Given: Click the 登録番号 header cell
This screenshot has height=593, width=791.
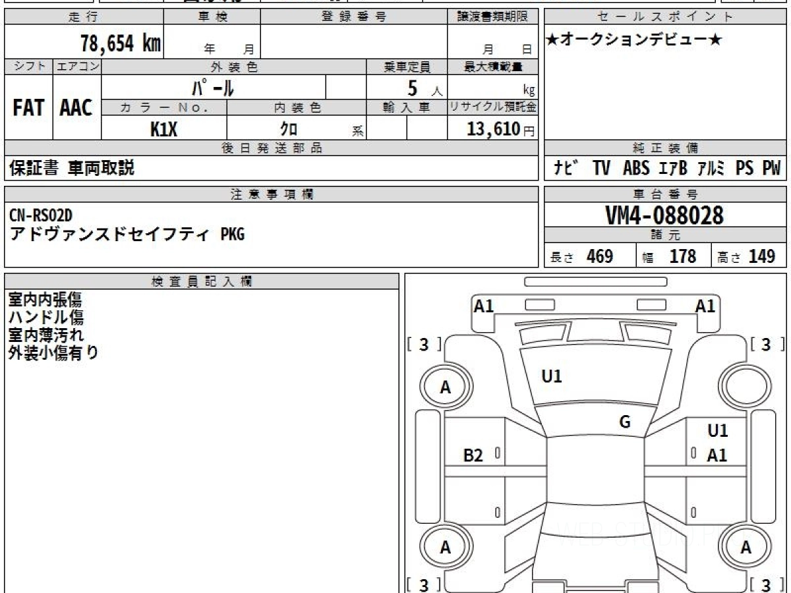Looking at the screenshot, I should [x=354, y=17].
